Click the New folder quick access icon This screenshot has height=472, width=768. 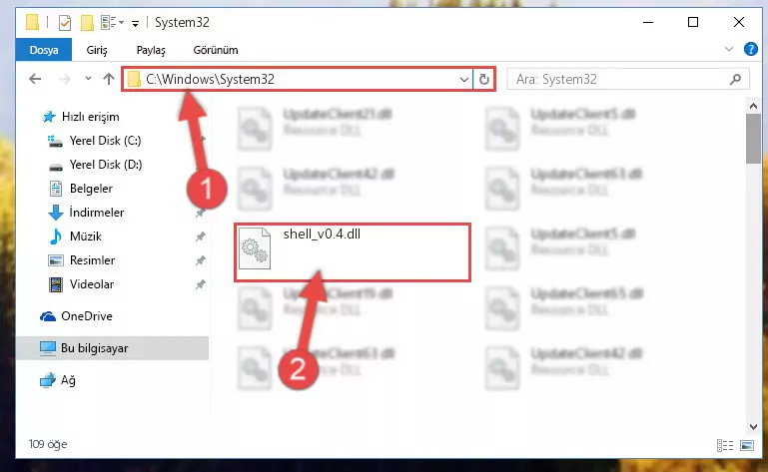pyautogui.click(x=87, y=23)
